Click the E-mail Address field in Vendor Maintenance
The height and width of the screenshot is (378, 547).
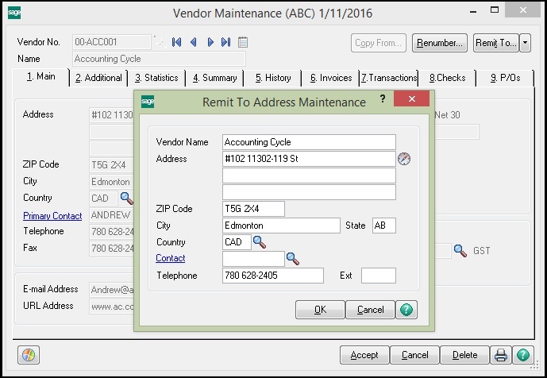point(112,290)
